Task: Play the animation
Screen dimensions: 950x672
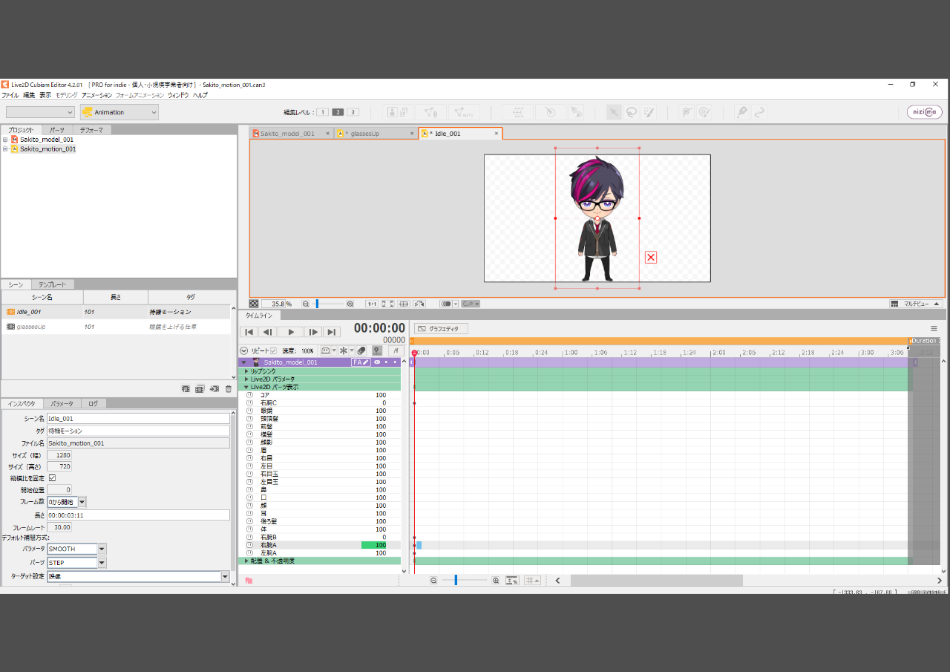Action: (291, 332)
